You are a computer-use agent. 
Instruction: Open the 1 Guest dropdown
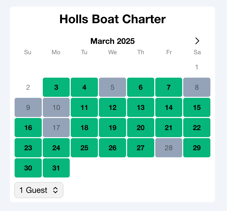click(x=39, y=190)
